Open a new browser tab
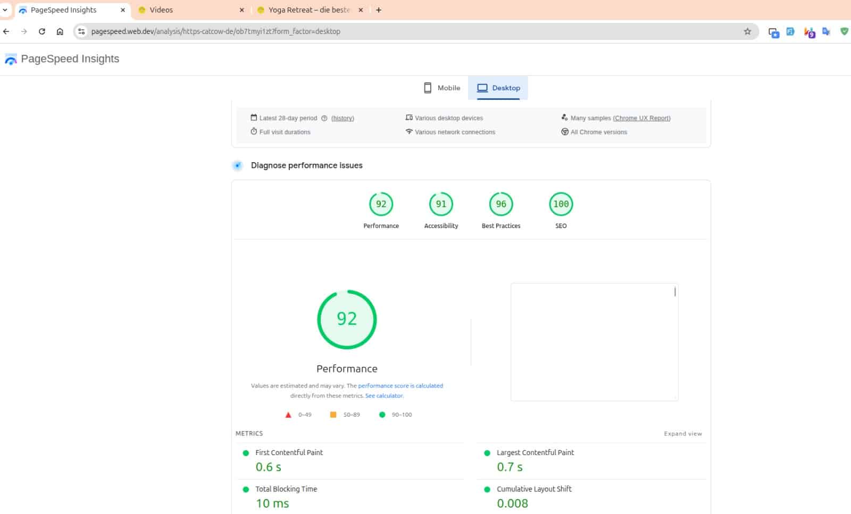Viewport: 851px width, 514px height. point(379,10)
